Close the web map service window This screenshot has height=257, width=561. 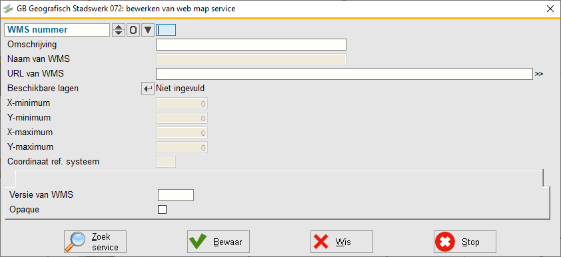tap(550, 9)
